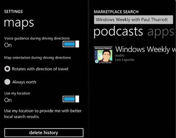Click the location search results description text
This screenshot has height=138, width=176.
pos(43,114)
